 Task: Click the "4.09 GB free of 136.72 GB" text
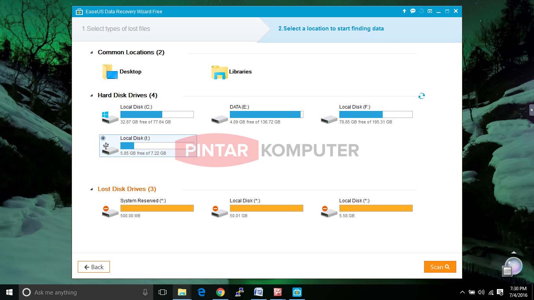255,122
